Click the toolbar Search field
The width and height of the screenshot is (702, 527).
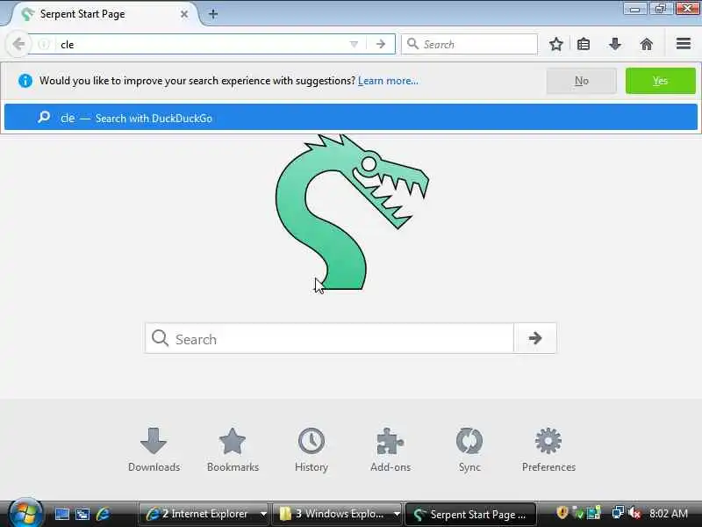(469, 44)
